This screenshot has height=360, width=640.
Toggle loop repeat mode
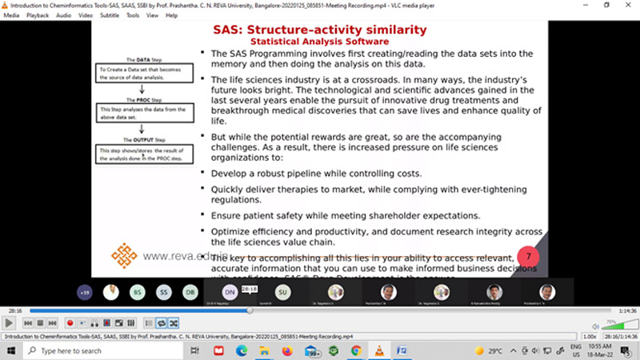(x=162, y=323)
